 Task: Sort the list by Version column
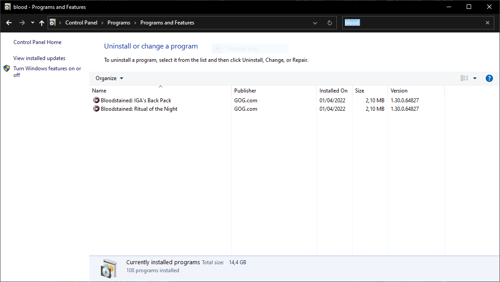pos(416,91)
